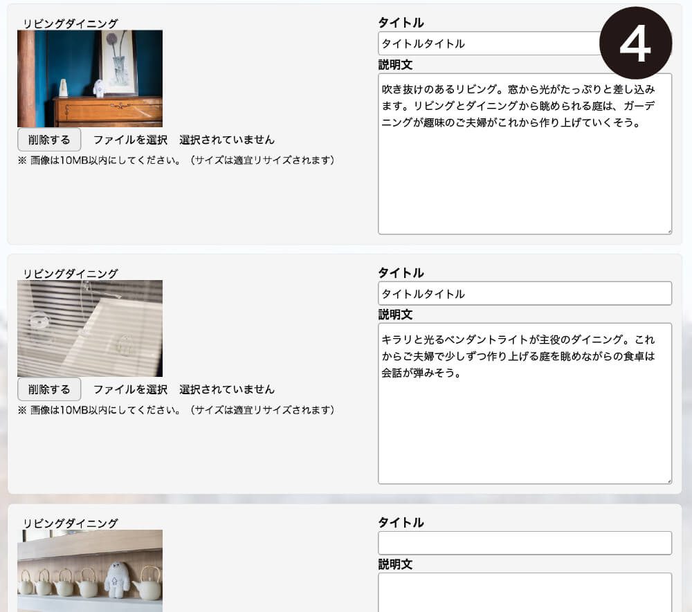Click the 10MB image note under dresser photo

click(x=176, y=160)
